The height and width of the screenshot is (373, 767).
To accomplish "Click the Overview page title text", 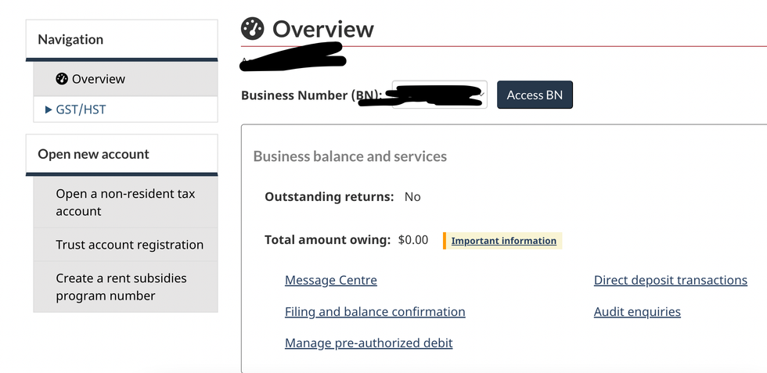I will pos(322,30).
